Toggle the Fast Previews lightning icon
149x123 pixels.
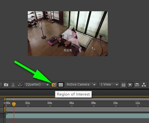(130, 85)
